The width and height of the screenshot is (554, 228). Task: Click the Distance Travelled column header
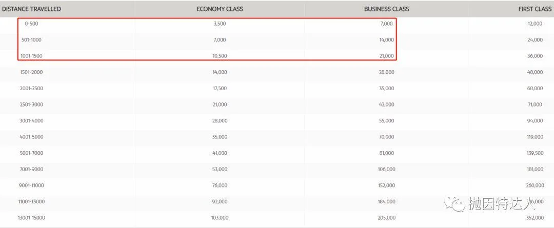coord(32,9)
